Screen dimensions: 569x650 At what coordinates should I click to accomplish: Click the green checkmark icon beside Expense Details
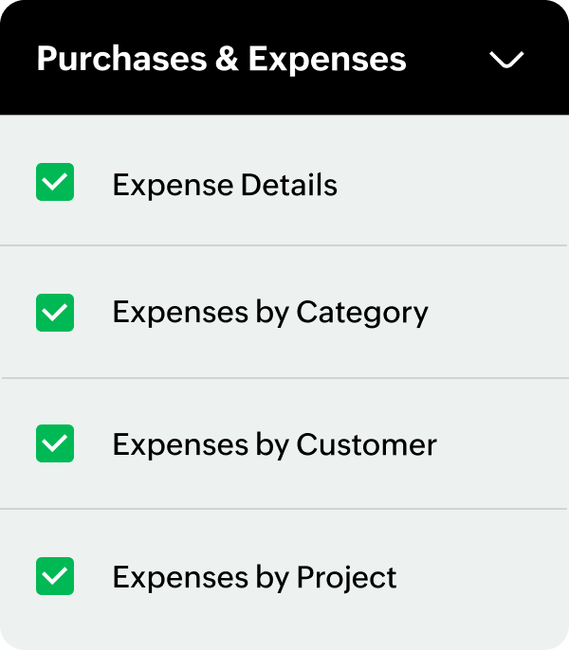pyautogui.click(x=55, y=182)
